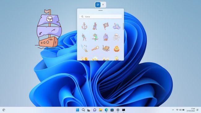Choose the spyglass telescope sticker
This screenshot has width=201, height=113.
[x=95, y=48]
